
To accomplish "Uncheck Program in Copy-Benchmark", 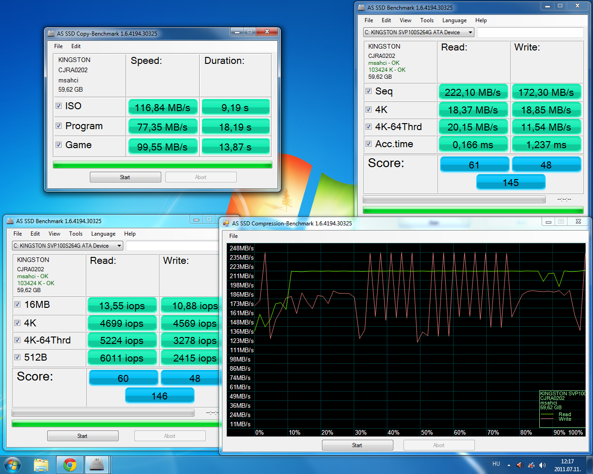I will [x=59, y=125].
